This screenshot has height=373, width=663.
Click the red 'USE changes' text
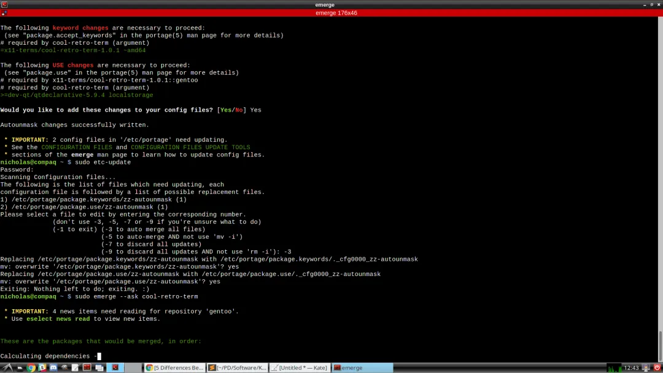pos(72,66)
